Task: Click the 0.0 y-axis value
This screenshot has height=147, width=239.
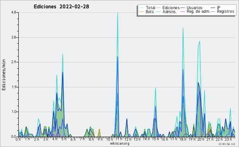Action: 14,137
